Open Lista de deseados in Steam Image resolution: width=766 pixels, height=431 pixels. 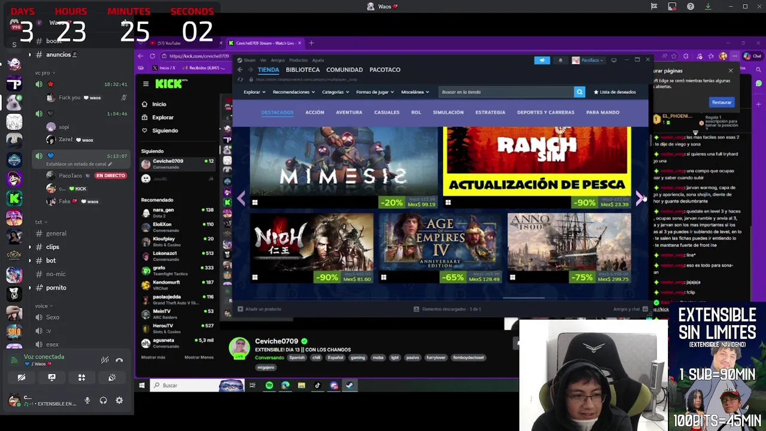click(615, 92)
